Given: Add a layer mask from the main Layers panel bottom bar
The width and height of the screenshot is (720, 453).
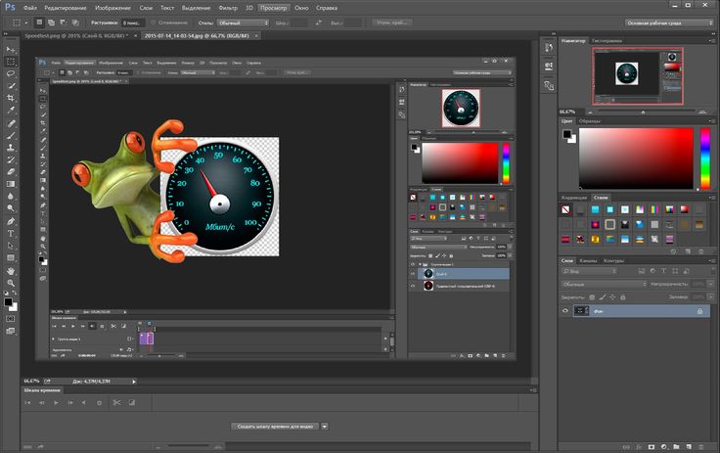Looking at the screenshot, I should coord(652,446).
